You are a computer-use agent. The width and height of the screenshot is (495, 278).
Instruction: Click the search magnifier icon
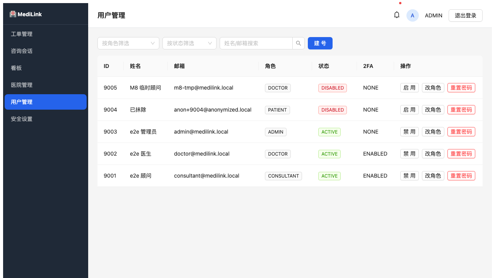tap(299, 43)
